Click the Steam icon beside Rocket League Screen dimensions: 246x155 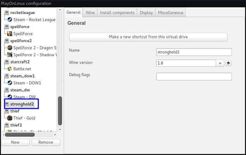click(x=10, y=19)
